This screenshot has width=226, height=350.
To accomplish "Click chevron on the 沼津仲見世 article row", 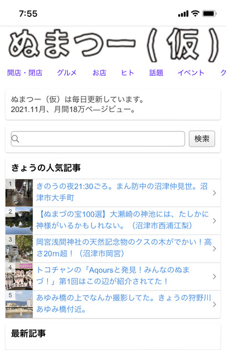I will coord(214,193).
